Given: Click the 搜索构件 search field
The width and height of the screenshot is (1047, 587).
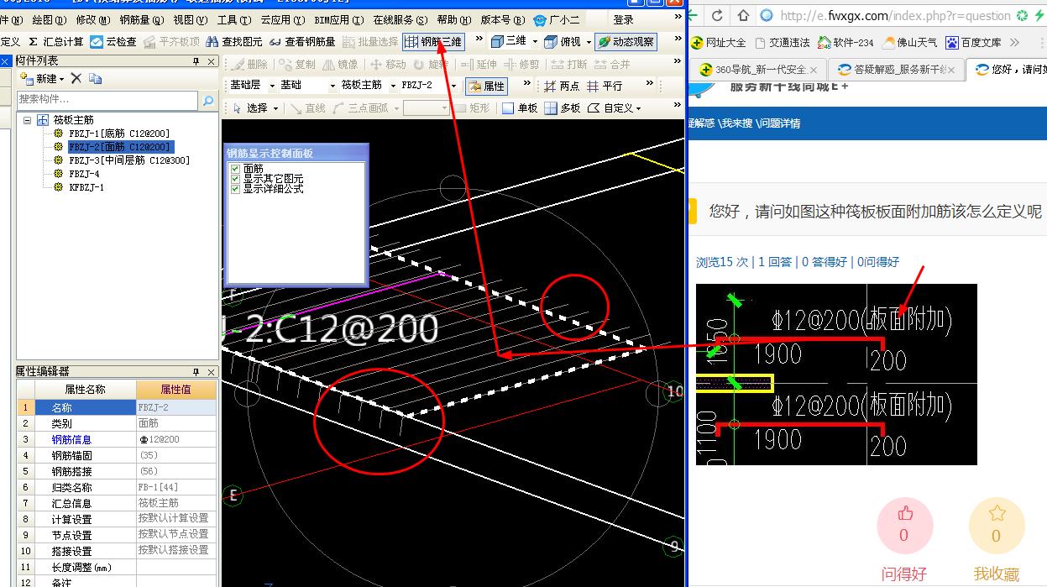Looking at the screenshot, I should (x=107, y=100).
